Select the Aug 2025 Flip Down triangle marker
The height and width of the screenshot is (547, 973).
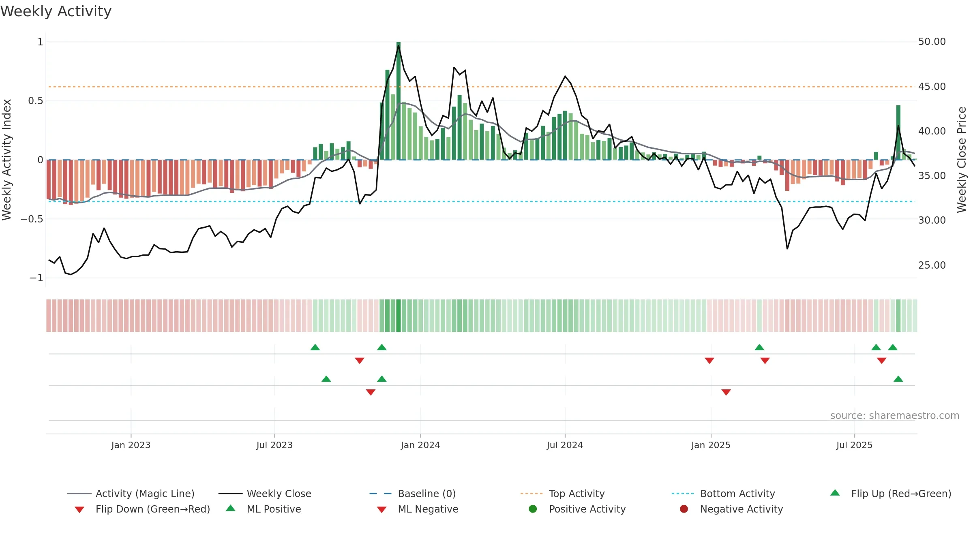[882, 361]
